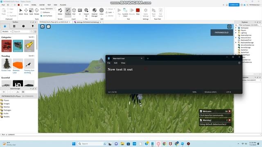
Task: Click Team Test icon
Action: click(x=154, y=12)
